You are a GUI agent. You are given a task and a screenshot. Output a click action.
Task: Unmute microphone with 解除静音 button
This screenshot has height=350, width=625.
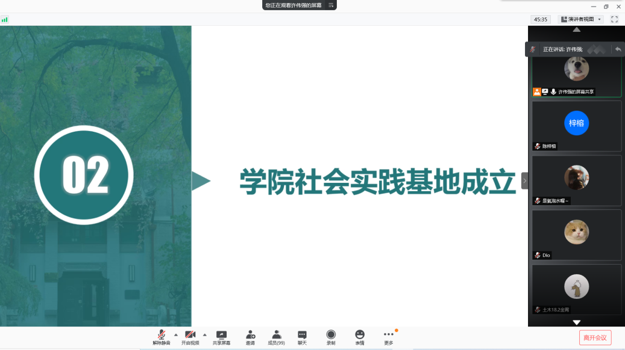coord(161,337)
